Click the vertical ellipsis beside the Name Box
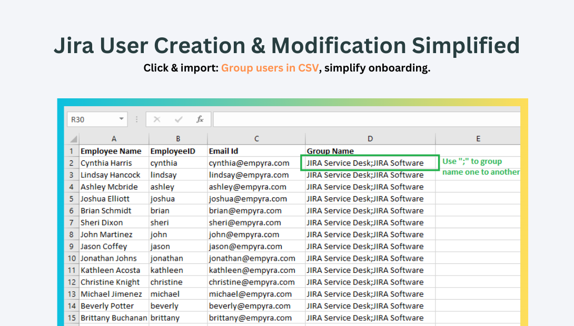 point(136,119)
